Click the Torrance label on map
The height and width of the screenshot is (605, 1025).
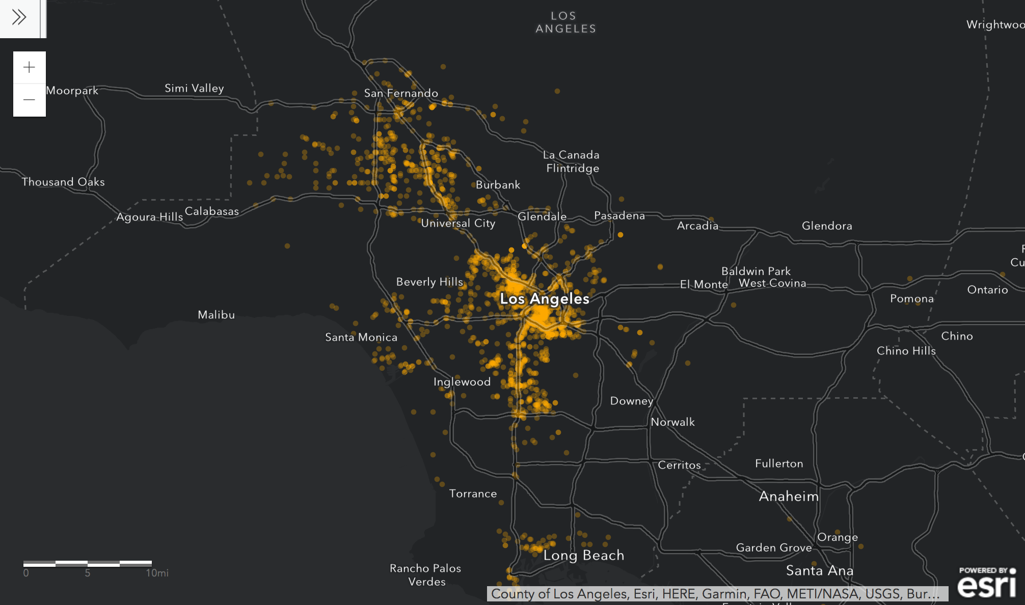[x=473, y=493]
